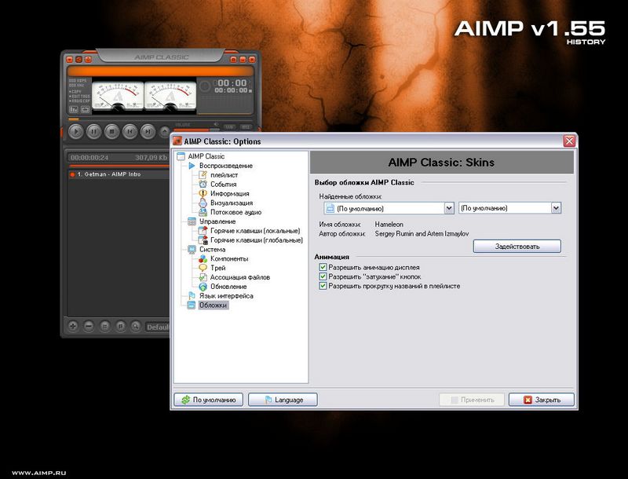Click the 00:00 time display

click(231, 83)
